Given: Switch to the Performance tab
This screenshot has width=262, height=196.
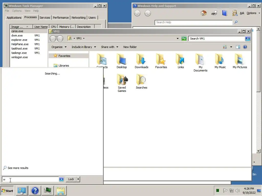Looking at the screenshot, I should coord(61,18).
